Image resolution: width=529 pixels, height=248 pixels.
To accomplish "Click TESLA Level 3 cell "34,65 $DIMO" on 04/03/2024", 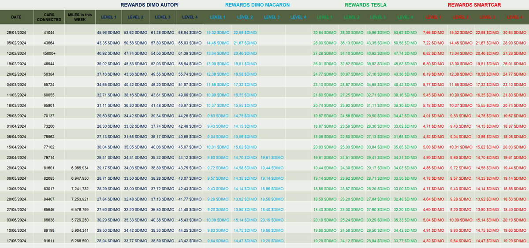I will (x=379, y=85).
